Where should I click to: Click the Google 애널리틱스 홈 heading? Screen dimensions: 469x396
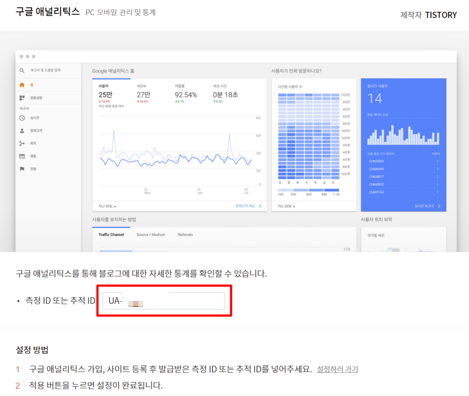point(113,71)
